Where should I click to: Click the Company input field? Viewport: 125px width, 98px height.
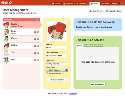[x=57, y=64]
